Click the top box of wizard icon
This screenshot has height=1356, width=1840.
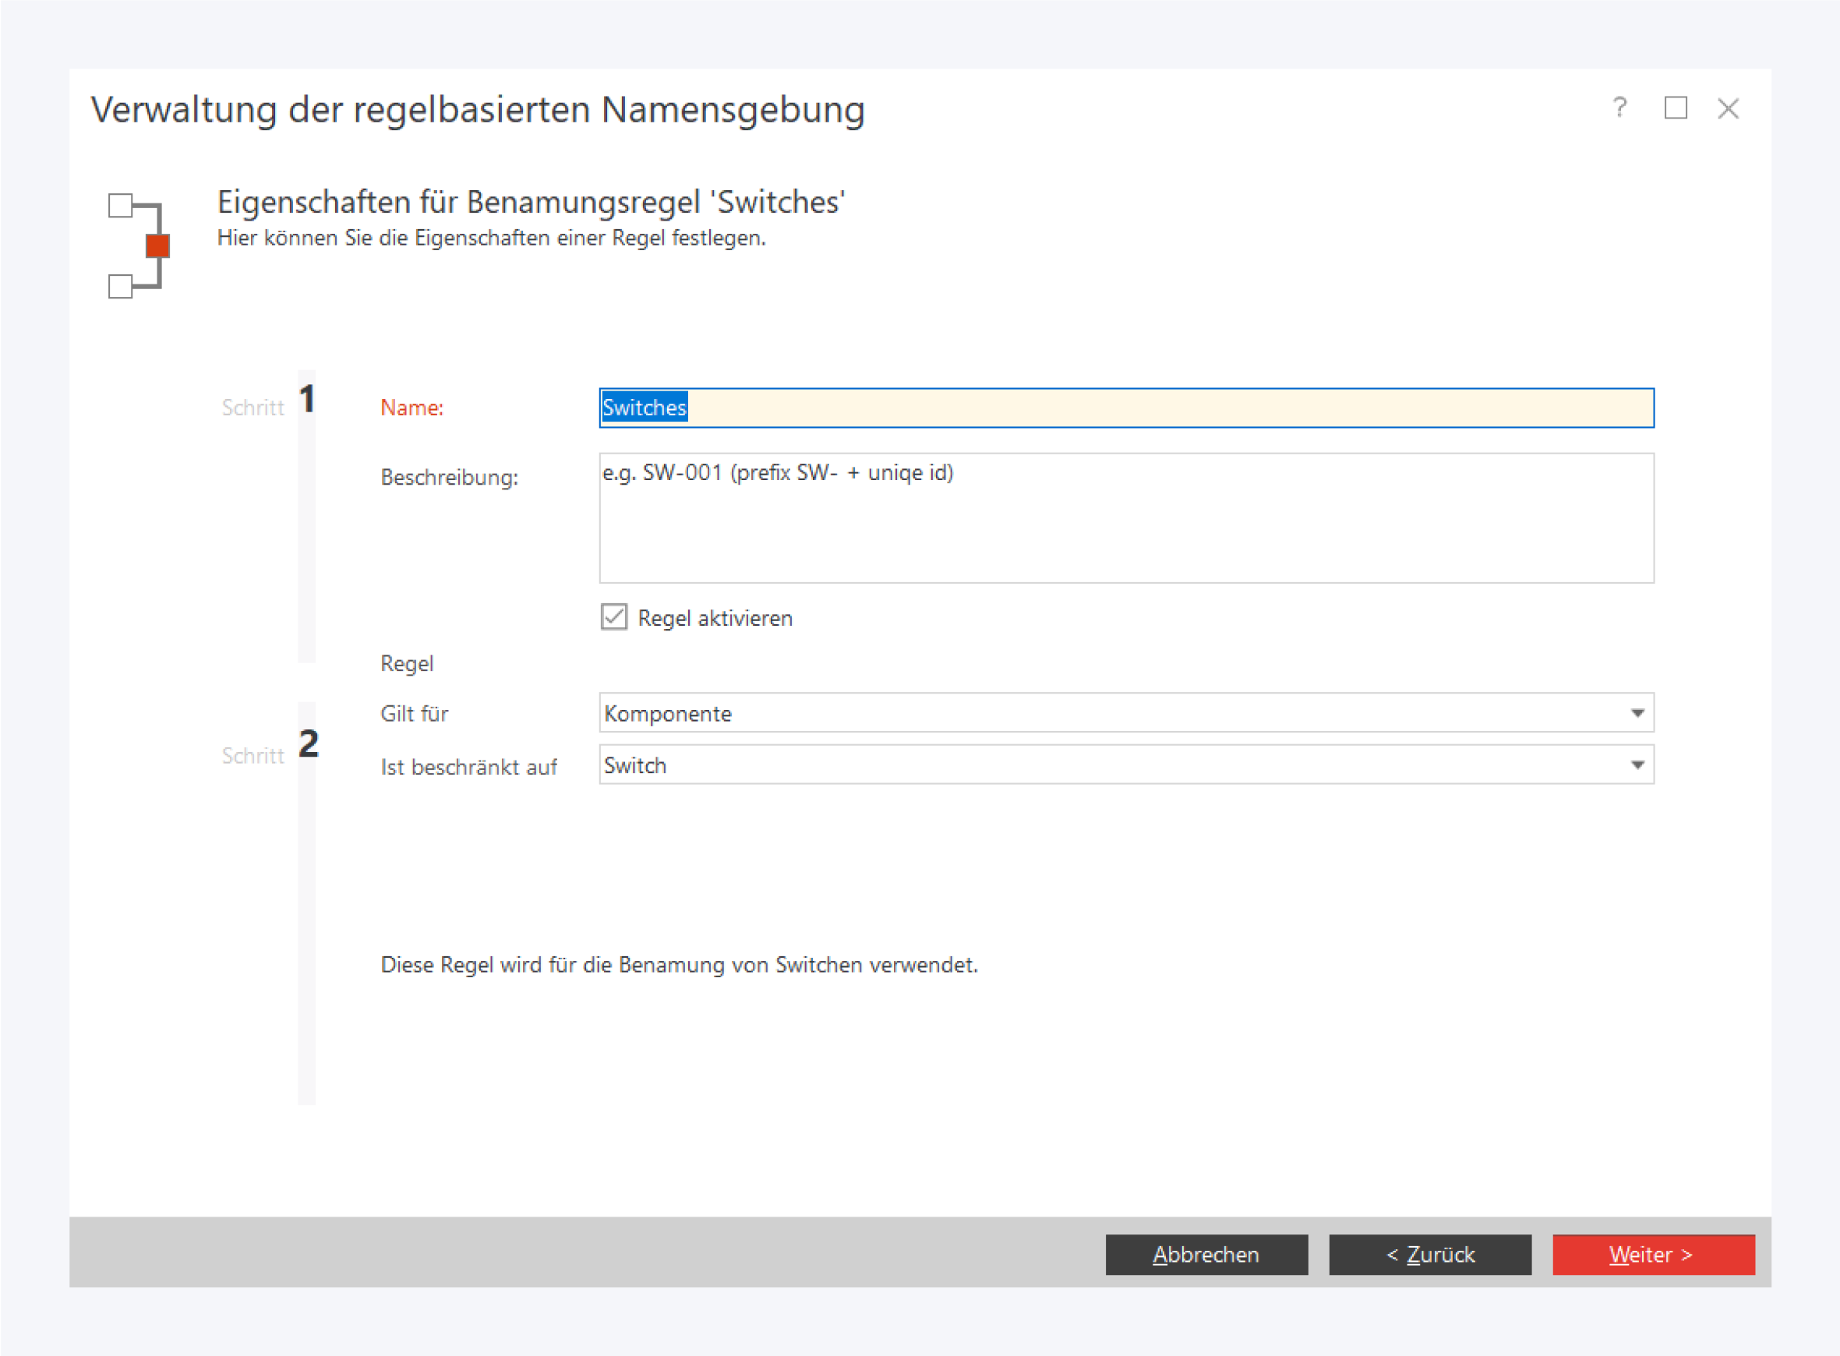pyautogui.click(x=121, y=205)
